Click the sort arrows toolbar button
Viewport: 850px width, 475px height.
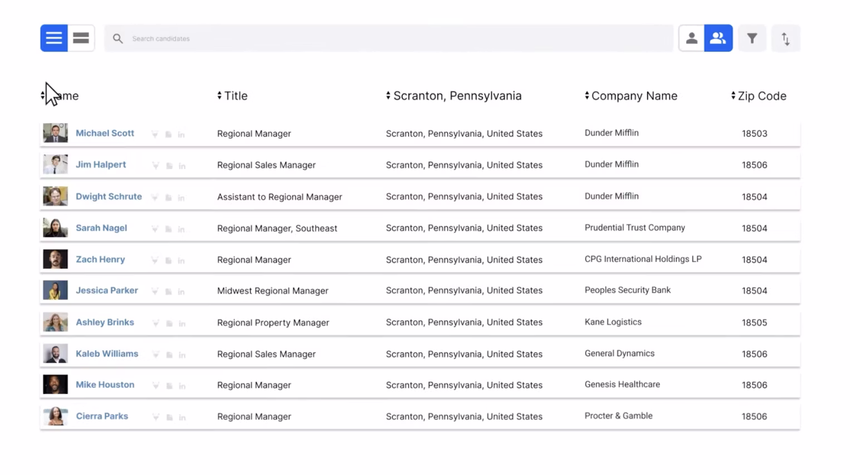click(785, 38)
